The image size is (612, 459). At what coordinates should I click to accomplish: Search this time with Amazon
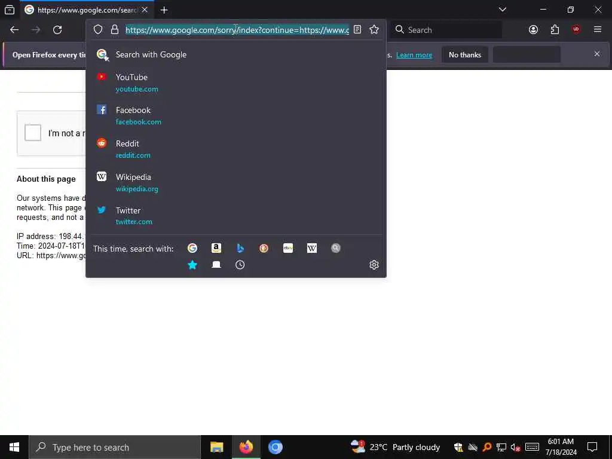(216, 248)
